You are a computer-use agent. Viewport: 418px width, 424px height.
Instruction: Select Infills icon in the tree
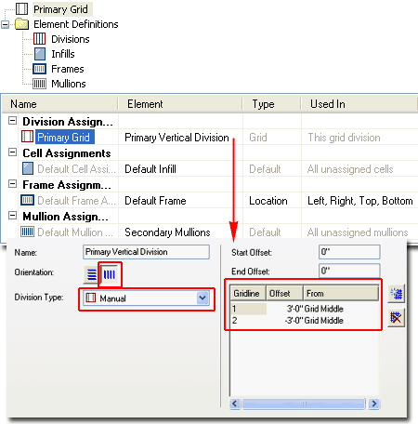tap(40, 54)
